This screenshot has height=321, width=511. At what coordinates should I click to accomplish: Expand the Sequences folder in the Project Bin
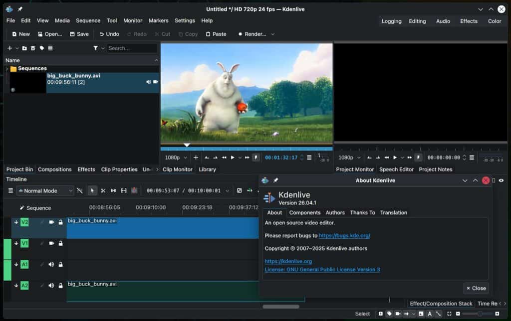click(x=7, y=69)
